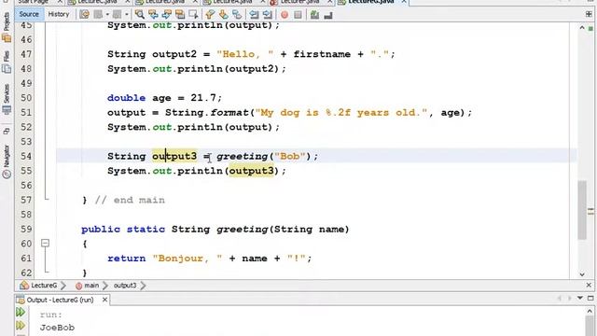Viewport: 597px width, 336px height.
Task: Collapse greeting method code fold
Action: tap(45, 243)
